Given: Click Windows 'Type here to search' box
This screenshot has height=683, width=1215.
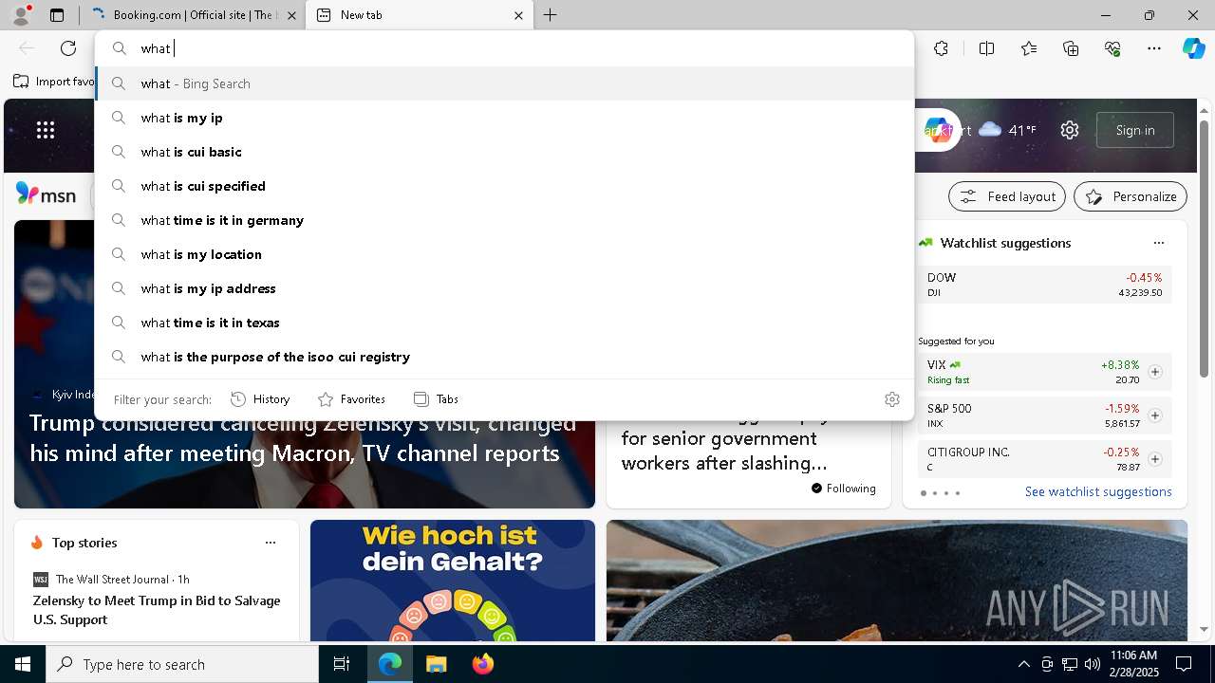Looking at the screenshot, I should [x=182, y=664].
